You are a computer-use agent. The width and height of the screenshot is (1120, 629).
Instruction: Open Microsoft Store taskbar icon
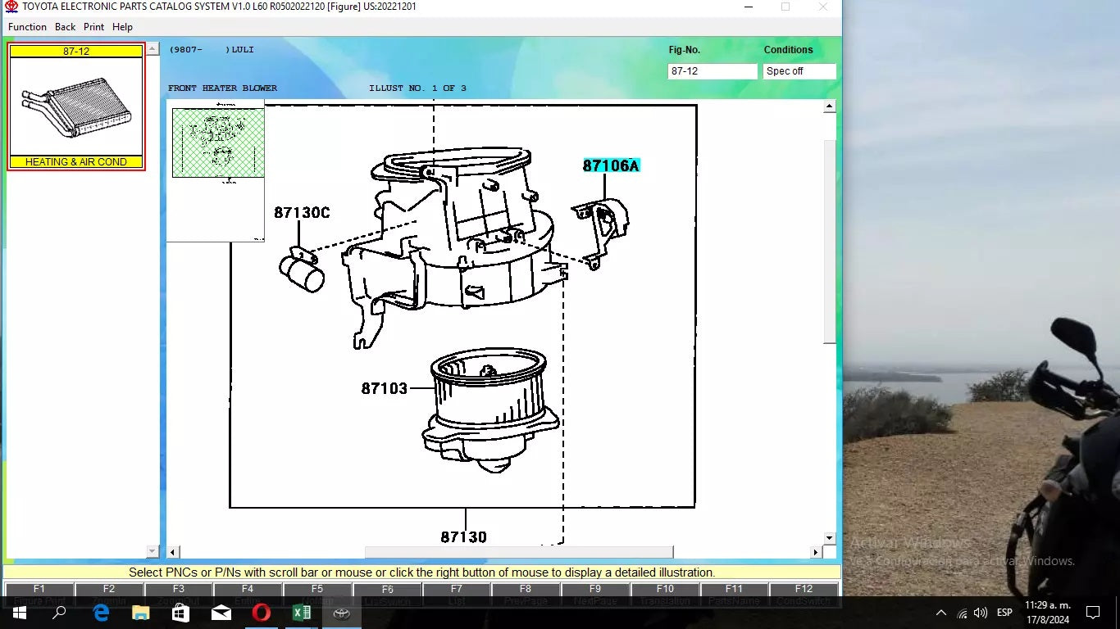(181, 613)
